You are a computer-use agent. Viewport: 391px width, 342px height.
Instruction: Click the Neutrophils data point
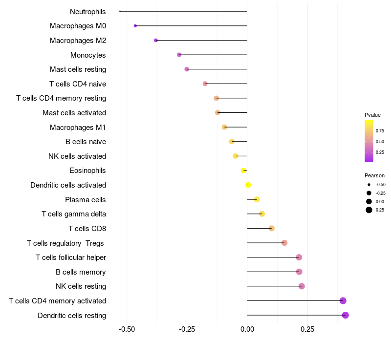(x=120, y=11)
